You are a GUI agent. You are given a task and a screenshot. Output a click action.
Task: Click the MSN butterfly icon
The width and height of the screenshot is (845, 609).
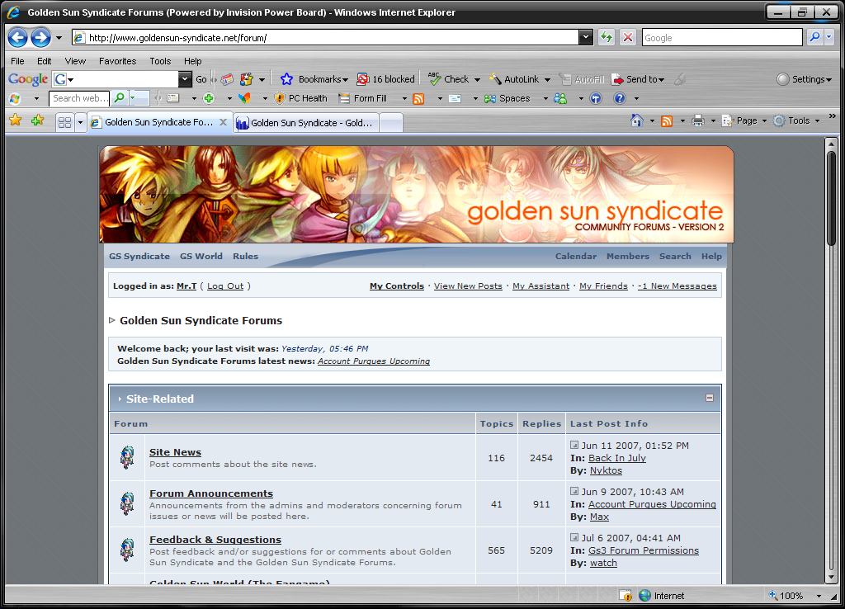pos(244,98)
